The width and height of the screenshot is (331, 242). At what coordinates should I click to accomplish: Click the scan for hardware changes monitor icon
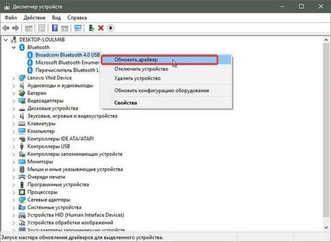78,28
